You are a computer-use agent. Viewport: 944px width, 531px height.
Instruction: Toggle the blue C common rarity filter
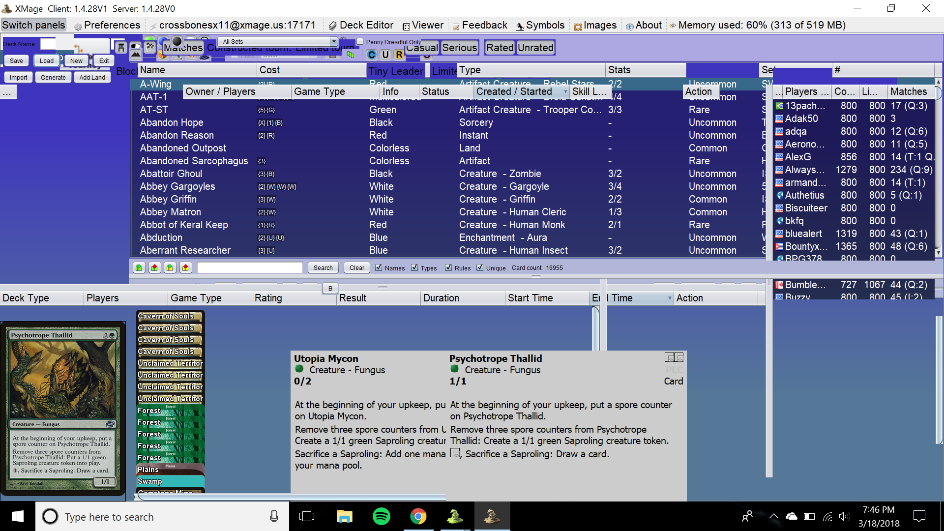tap(372, 55)
